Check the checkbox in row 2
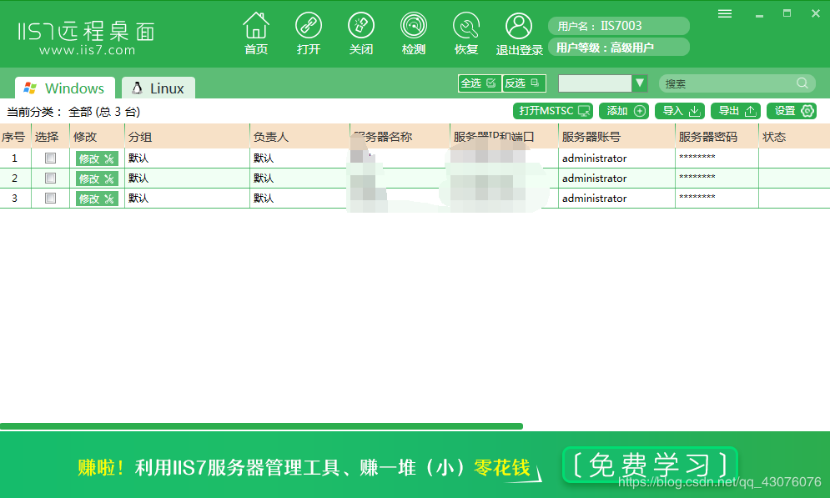 (50, 178)
